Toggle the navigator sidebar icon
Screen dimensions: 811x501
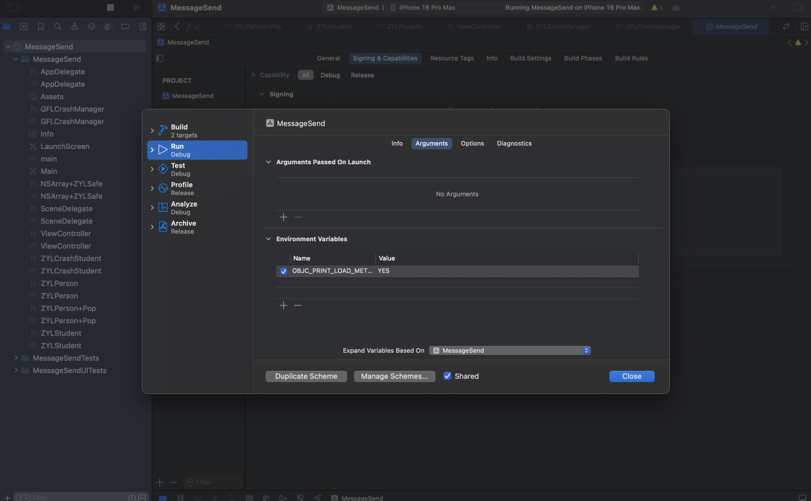pos(13,7)
